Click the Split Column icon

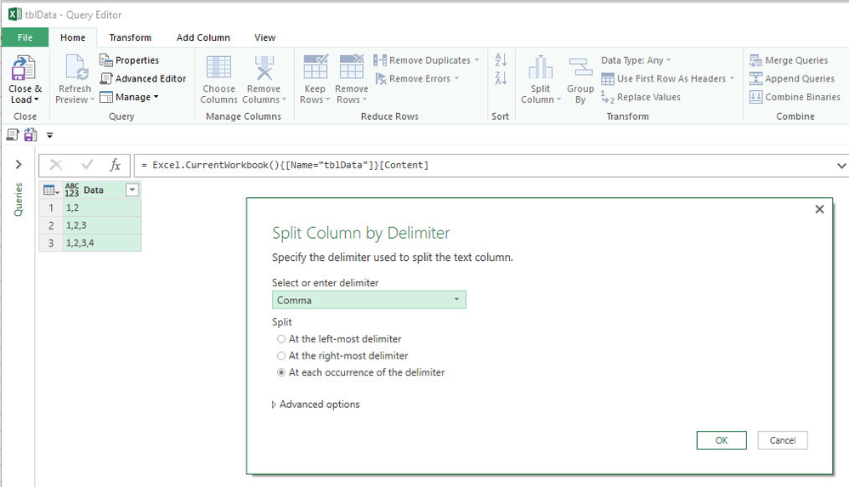tap(541, 68)
